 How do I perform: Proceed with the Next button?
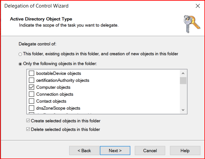[x=115, y=150]
